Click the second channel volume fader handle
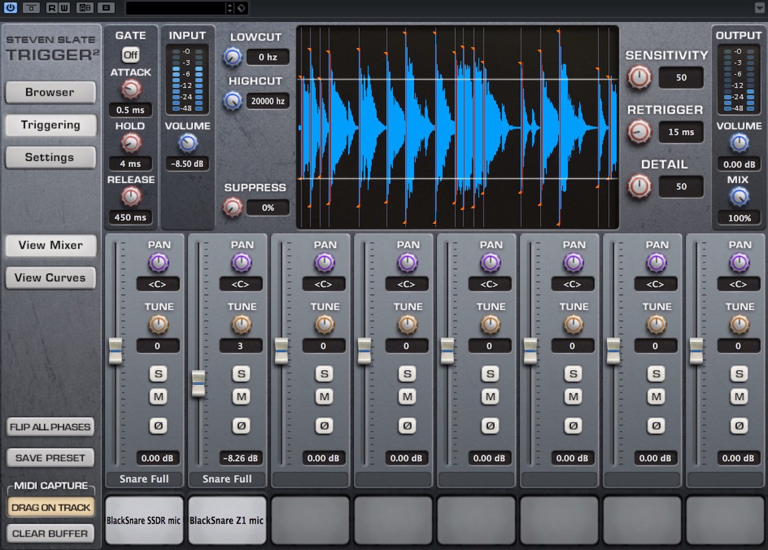 (x=198, y=384)
